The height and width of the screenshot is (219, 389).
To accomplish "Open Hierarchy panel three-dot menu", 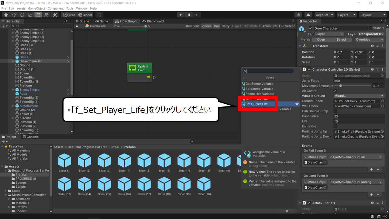I will [70, 21].
